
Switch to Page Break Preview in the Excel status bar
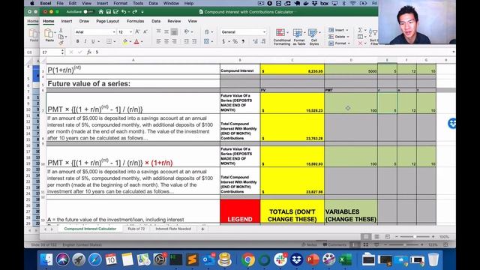(387, 237)
